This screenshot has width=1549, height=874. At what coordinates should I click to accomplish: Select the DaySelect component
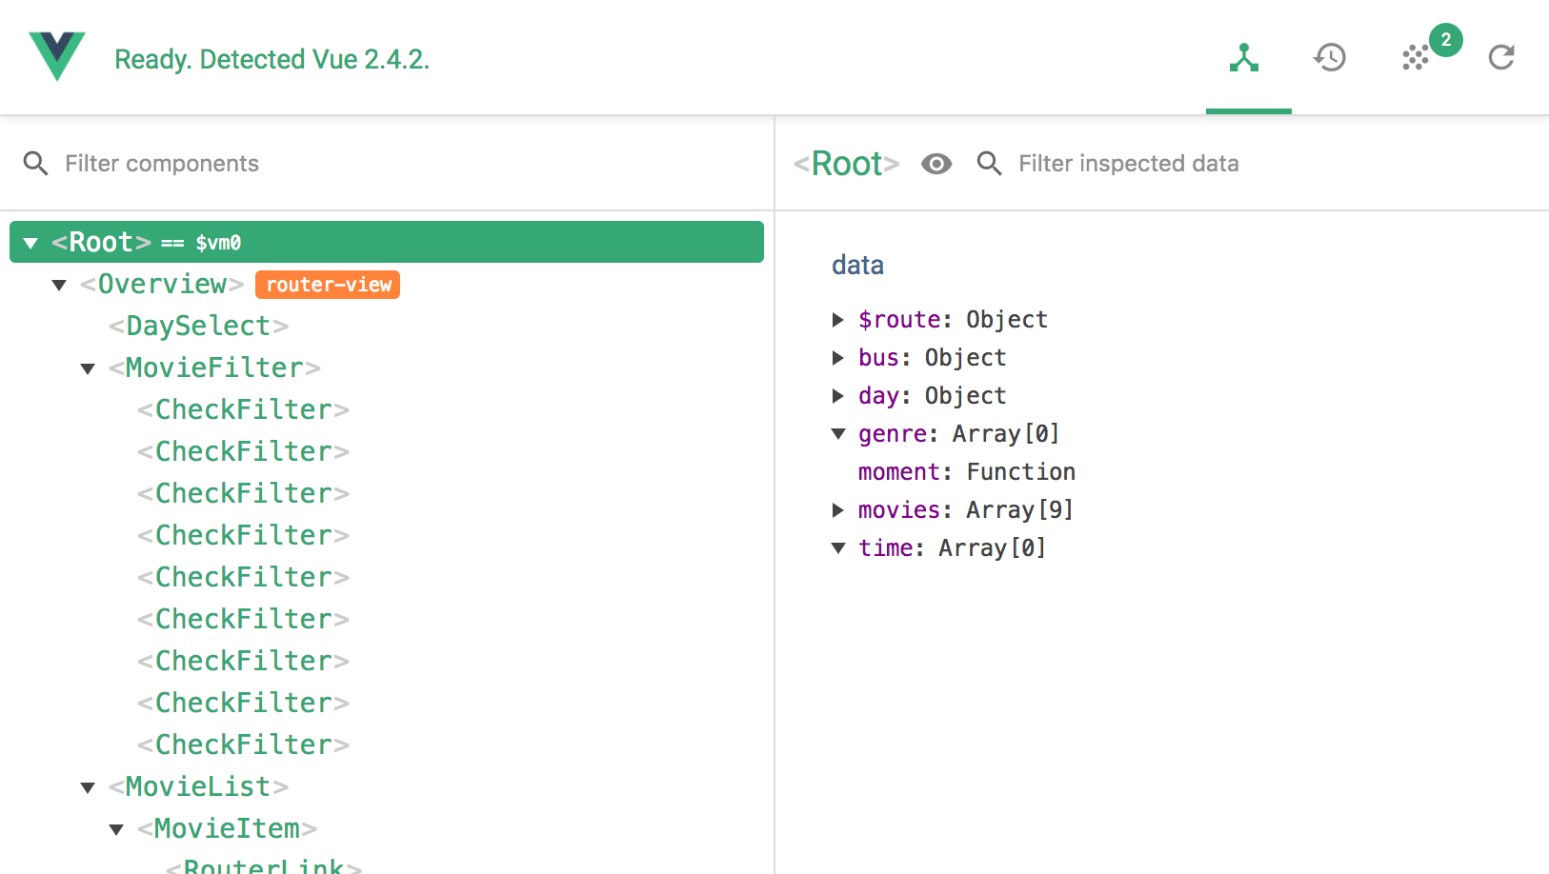tap(198, 327)
